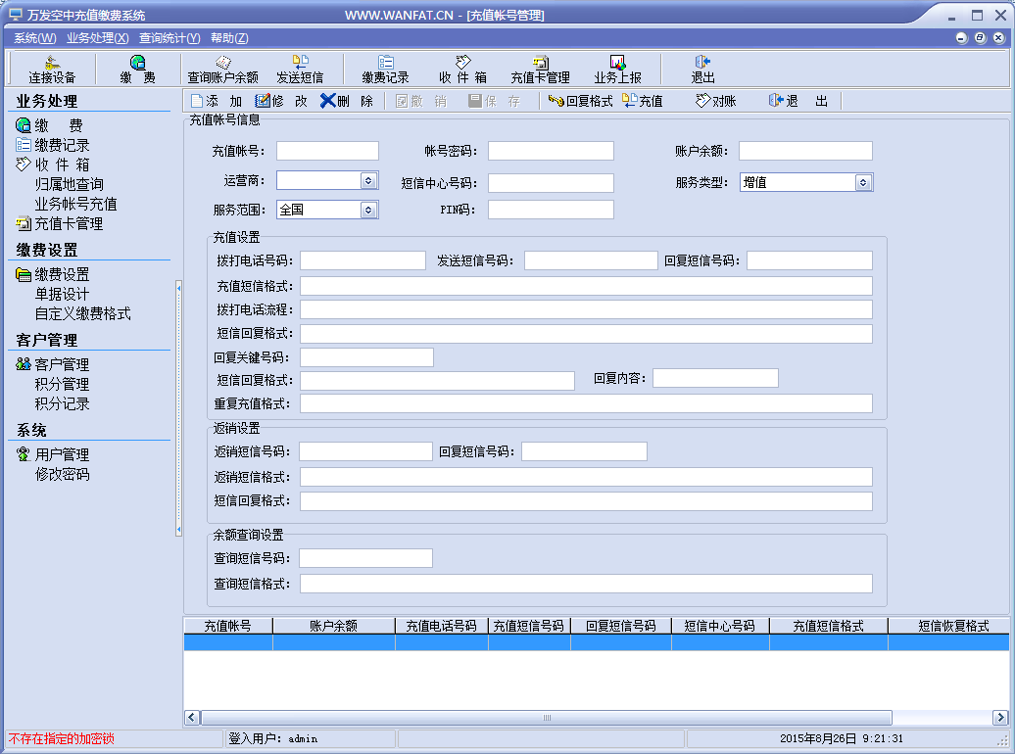This screenshot has width=1015, height=754.
Task: Click the 查询短信号码 input field
Action: tap(365, 558)
